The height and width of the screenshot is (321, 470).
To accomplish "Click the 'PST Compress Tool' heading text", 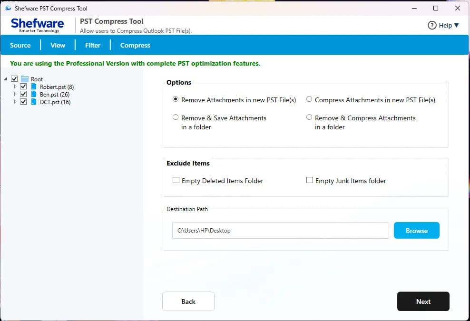I will [x=111, y=21].
